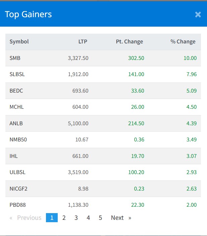Select page 5 in pagination
The height and width of the screenshot is (236, 207).
point(100,218)
